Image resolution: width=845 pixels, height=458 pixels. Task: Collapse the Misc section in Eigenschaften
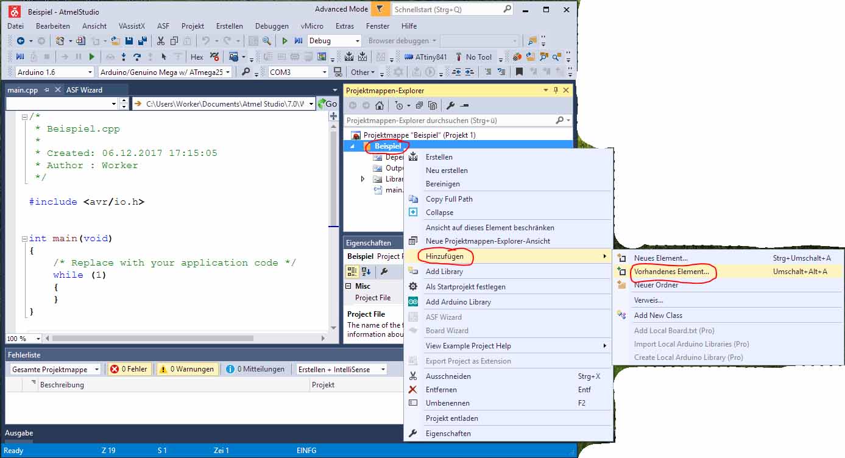[x=348, y=286]
